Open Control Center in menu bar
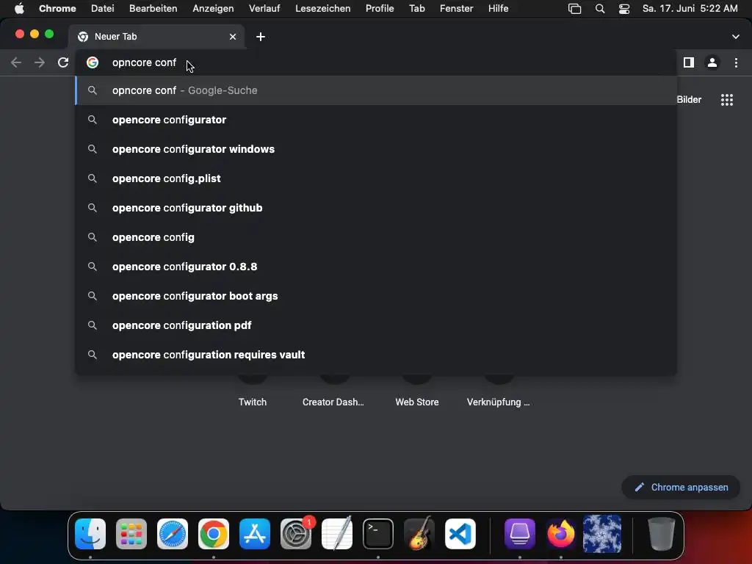This screenshot has width=752, height=564. point(624,9)
